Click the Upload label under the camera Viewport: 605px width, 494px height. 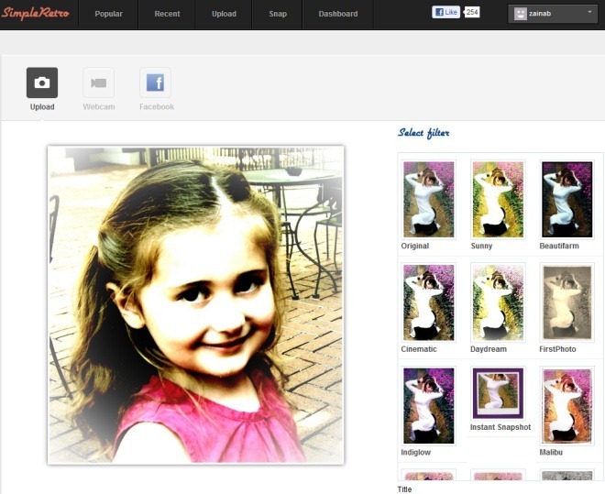pyautogui.click(x=42, y=107)
